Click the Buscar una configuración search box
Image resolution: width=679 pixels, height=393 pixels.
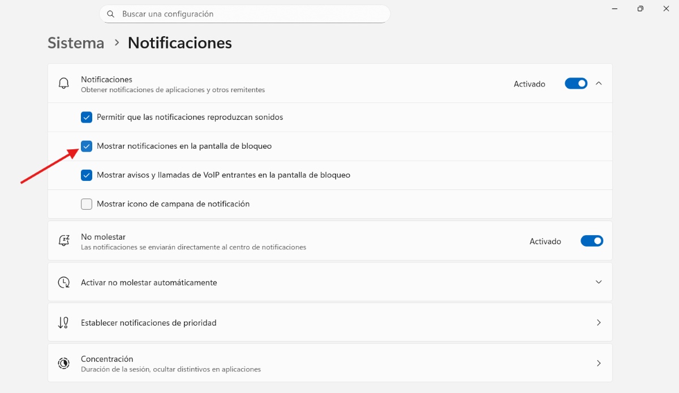244,13
